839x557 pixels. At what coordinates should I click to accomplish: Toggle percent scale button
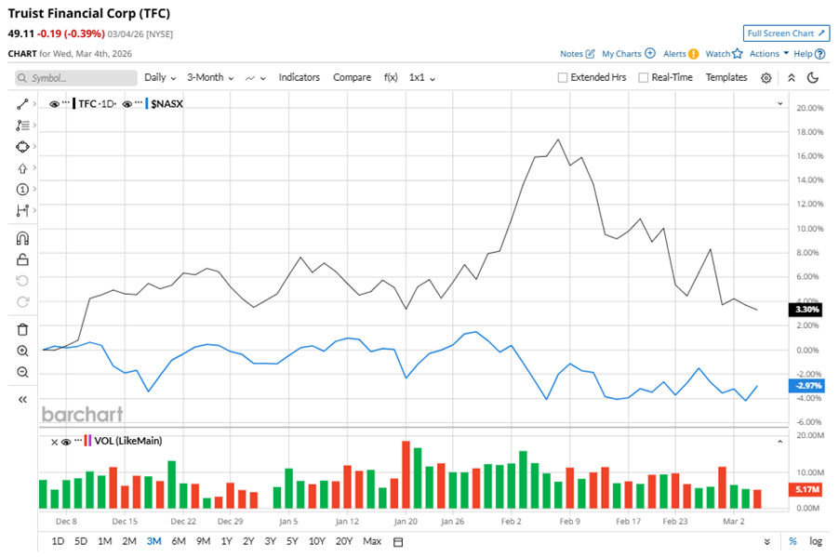793,541
